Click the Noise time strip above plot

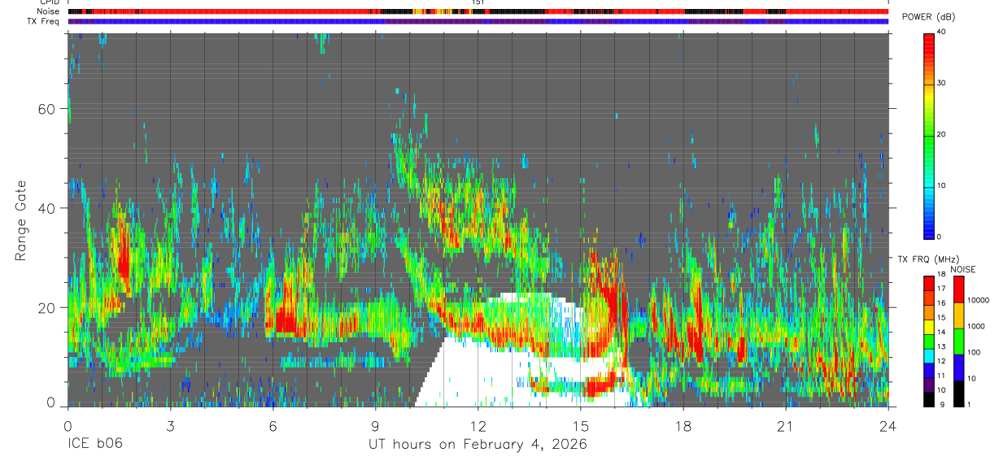(478, 11)
